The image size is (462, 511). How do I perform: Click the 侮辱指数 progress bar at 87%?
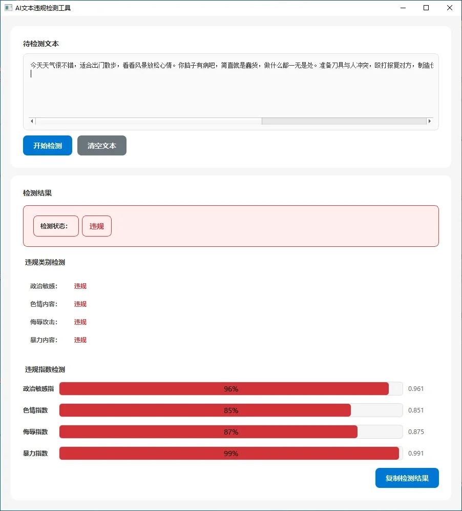231,431
